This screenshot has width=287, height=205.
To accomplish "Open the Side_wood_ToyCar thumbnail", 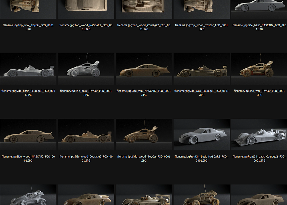I will 144,134.
